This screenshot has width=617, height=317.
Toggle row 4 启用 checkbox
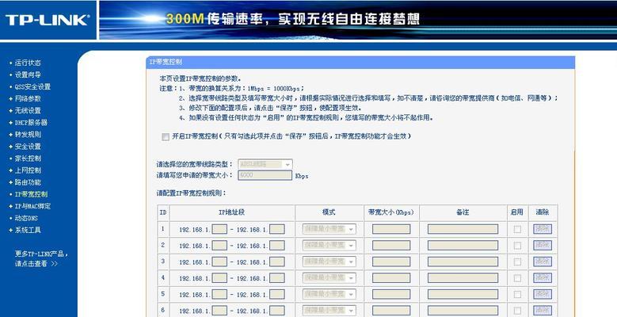pos(517,278)
